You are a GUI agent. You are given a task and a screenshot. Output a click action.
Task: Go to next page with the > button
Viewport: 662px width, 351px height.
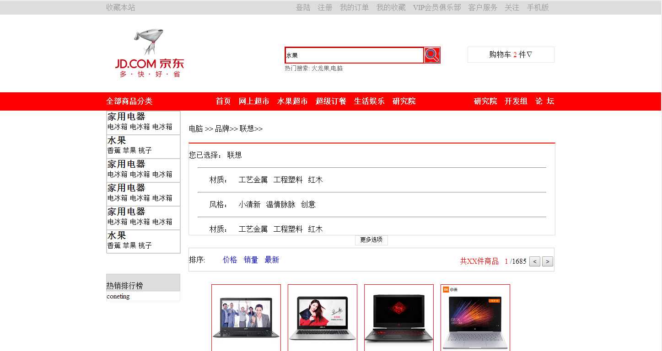coord(548,261)
